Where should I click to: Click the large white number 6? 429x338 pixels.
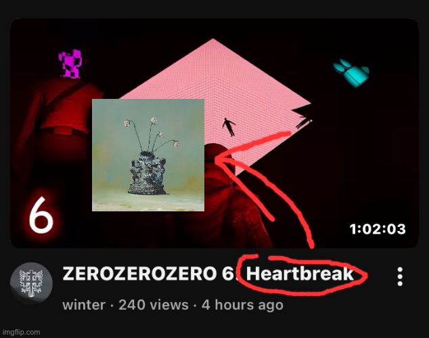pos(41,215)
